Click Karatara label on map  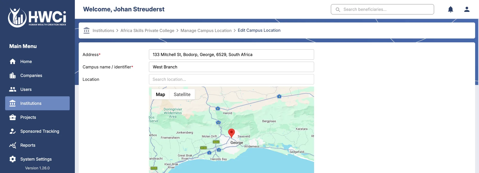(301, 129)
